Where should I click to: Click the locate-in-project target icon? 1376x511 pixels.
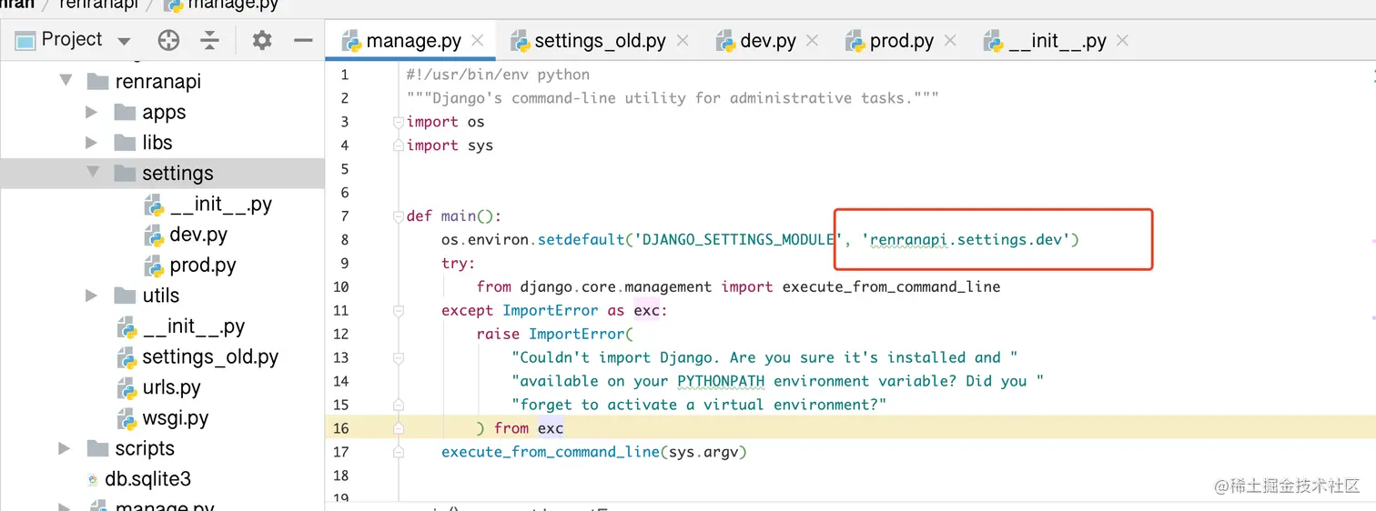click(168, 40)
